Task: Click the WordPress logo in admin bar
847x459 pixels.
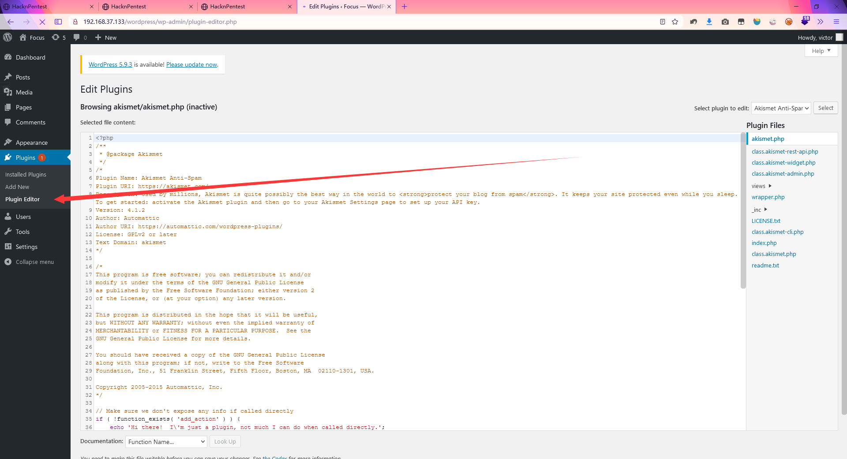Action: 7,38
